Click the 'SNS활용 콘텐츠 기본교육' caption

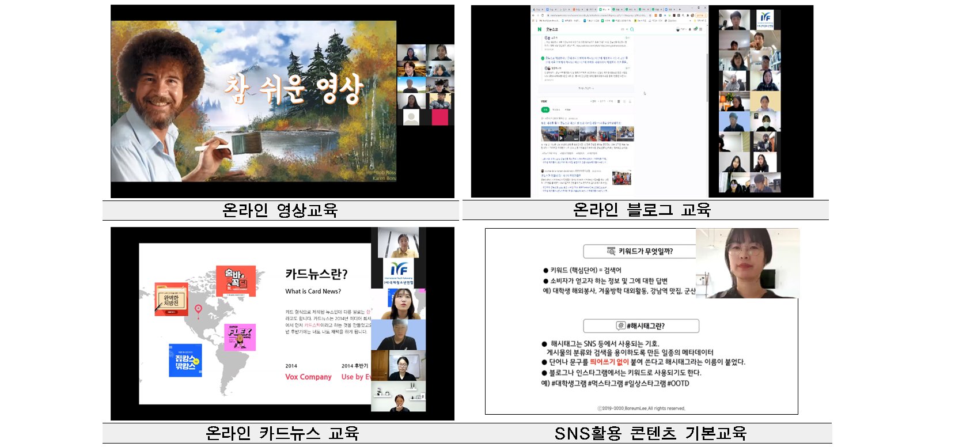[651, 433]
